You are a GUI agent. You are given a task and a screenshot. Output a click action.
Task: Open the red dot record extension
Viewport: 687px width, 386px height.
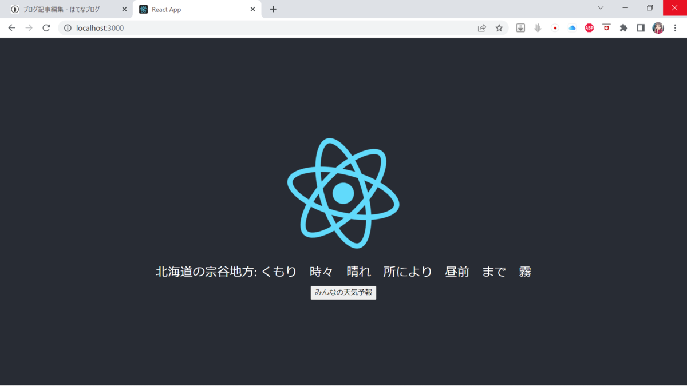(555, 28)
